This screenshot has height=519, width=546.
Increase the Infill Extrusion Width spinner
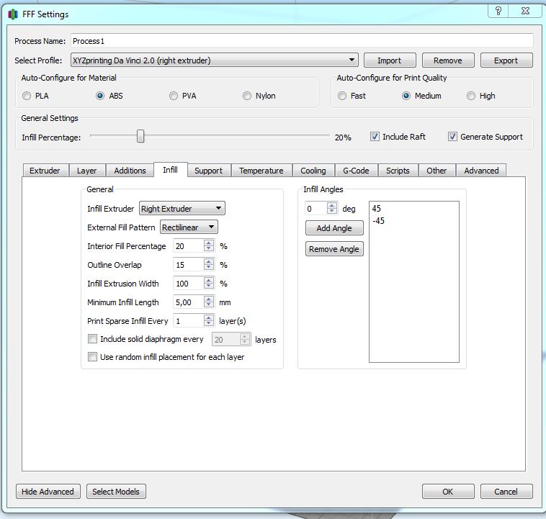point(209,281)
